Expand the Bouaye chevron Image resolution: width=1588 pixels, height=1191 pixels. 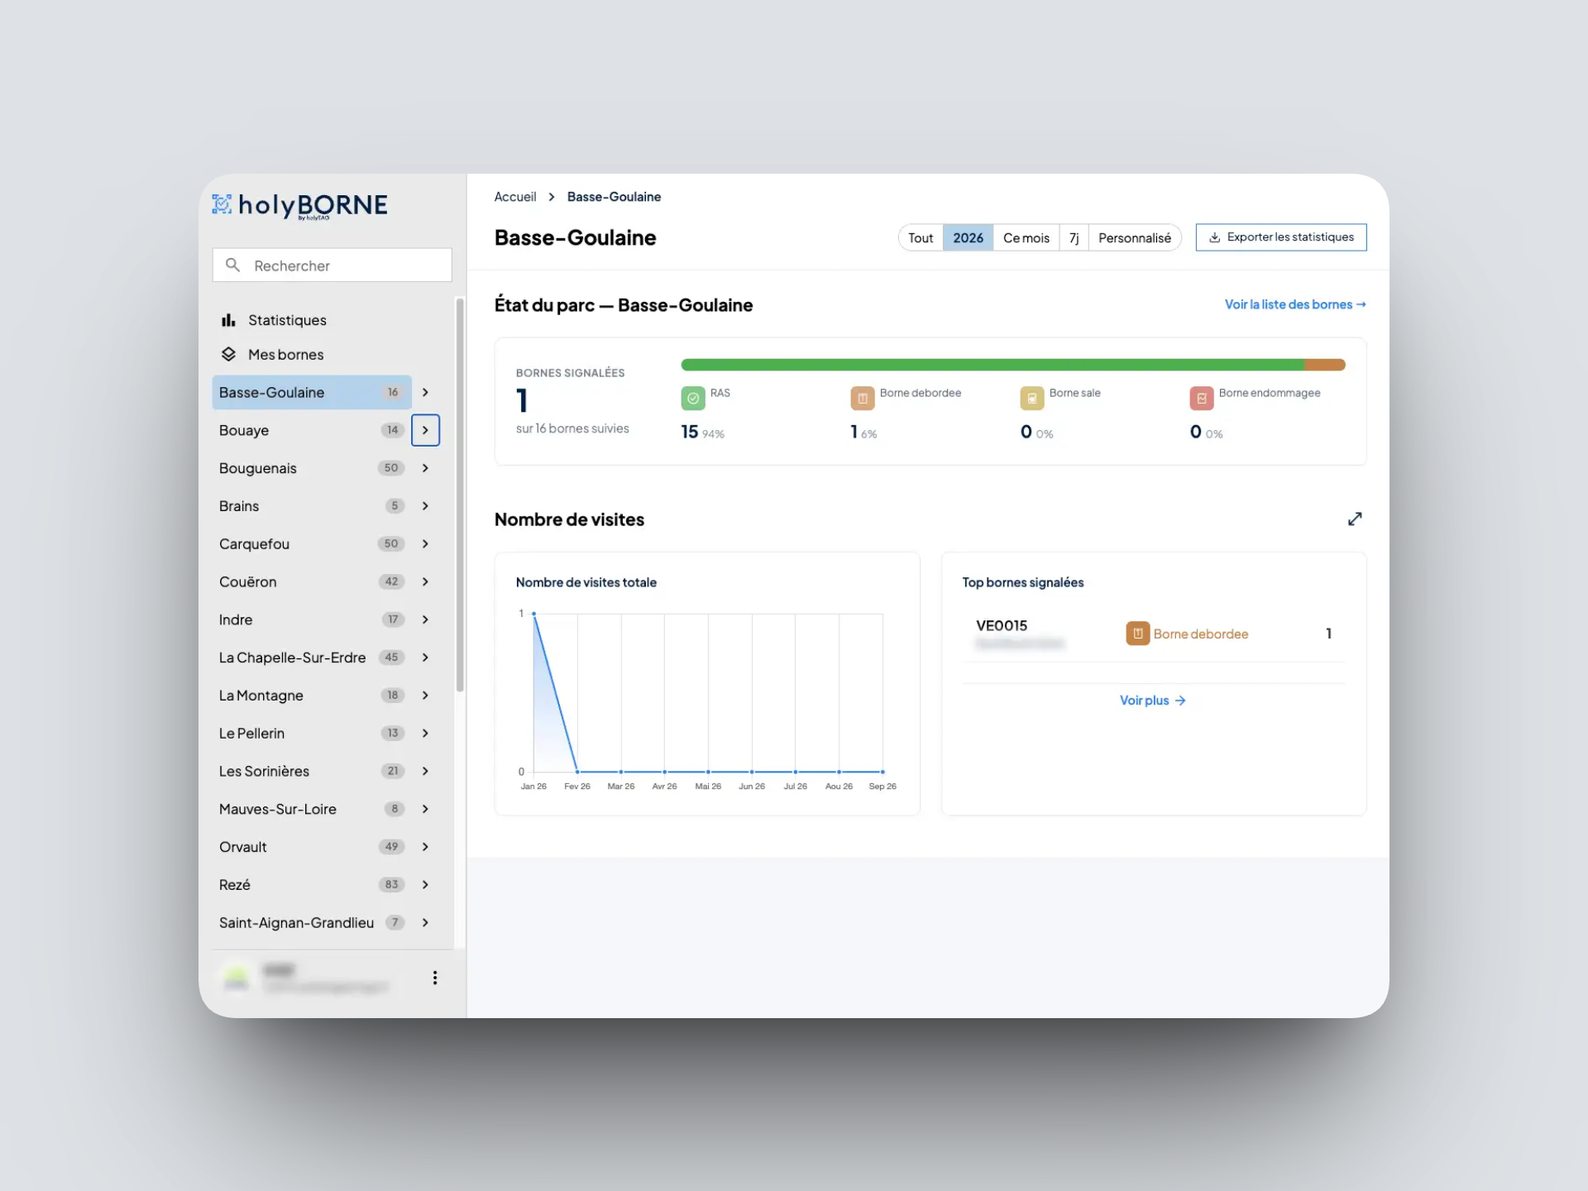(425, 430)
